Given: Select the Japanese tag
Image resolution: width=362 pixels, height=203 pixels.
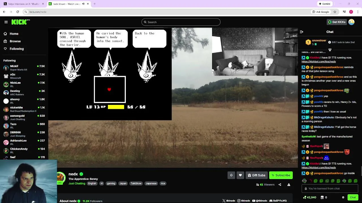Looking at the screenshot, I should [151, 183].
